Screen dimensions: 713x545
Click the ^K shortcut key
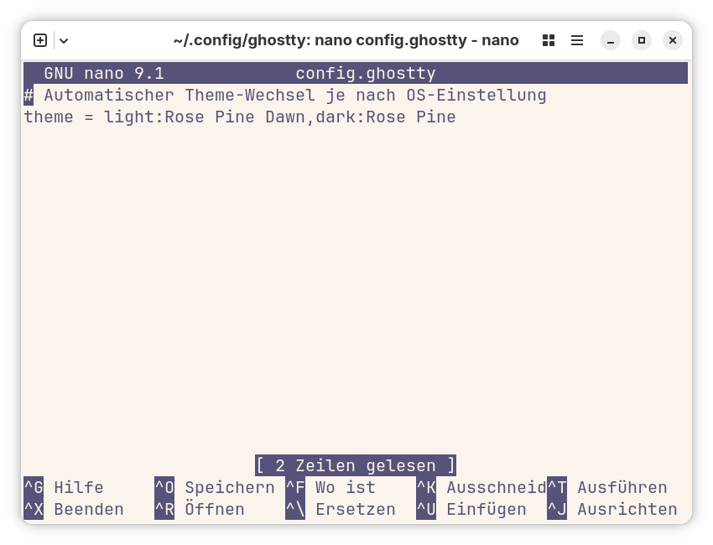[426, 487]
